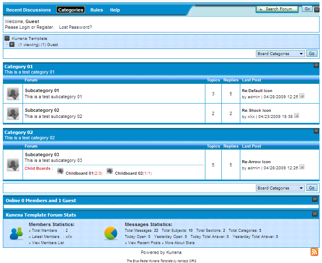Image resolution: width=322 pixels, height=263 pixels.
Task: Click More About Stats link
Action: (180, 243)
